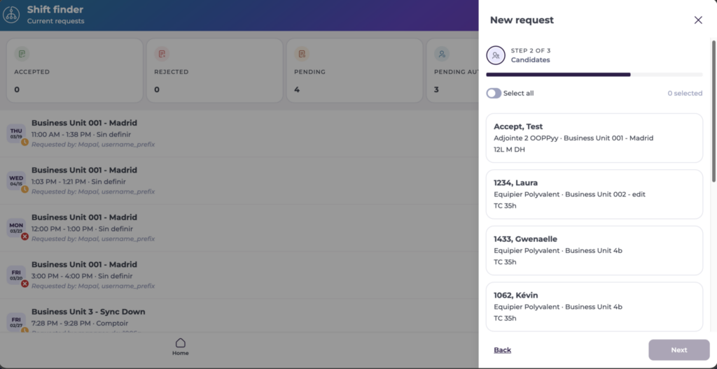Screen dimensions: 717x369
Task: Click the Back link
Action: click(x=502, y=350)
